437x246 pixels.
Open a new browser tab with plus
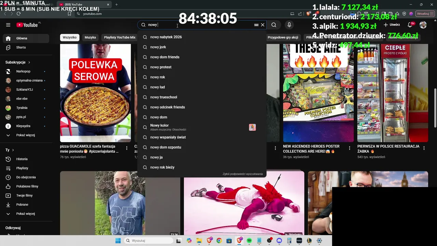coord(116,4)
